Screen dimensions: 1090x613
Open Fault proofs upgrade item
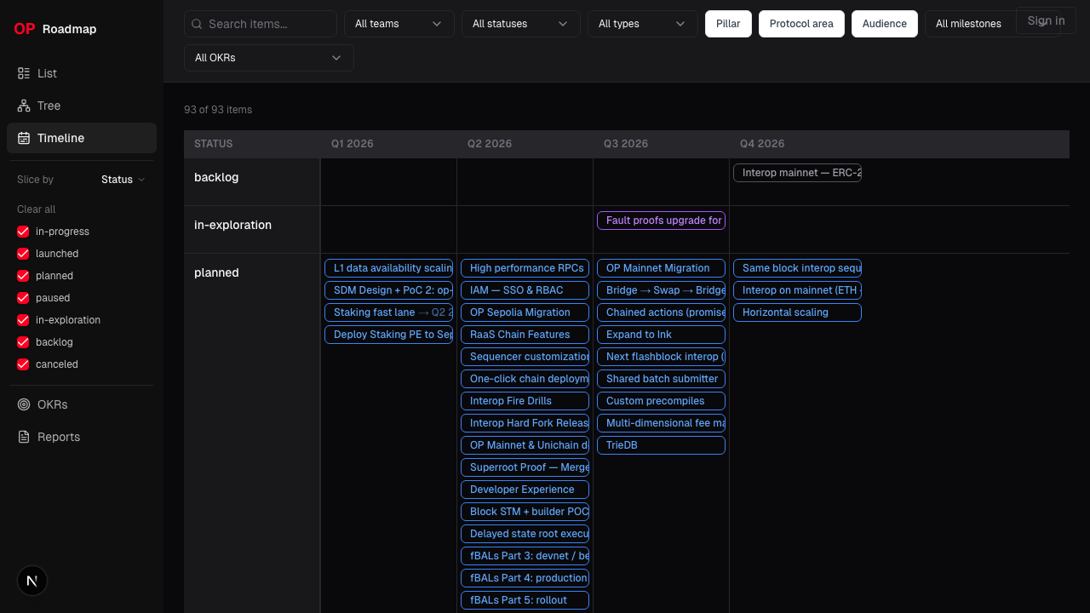[x=661, y=221]
